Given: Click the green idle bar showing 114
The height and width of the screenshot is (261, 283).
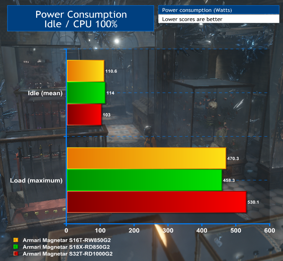Looking at the screenshot, I should pos(86,93).
